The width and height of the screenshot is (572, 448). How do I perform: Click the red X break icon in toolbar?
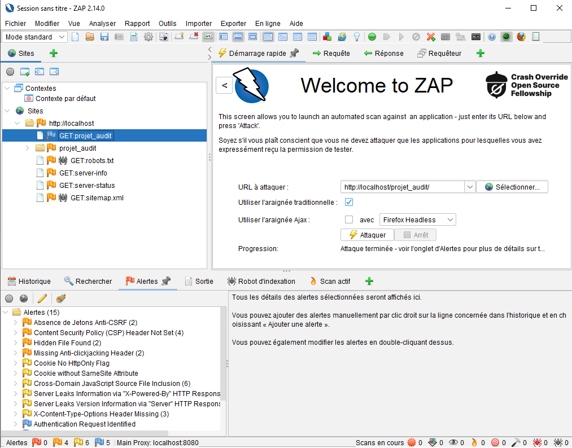pos(431,37)
